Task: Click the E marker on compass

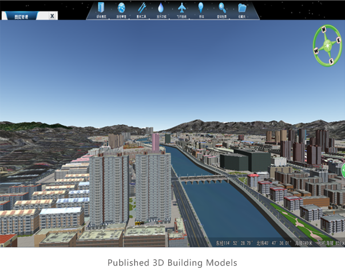Action: (x=338, y=40)
